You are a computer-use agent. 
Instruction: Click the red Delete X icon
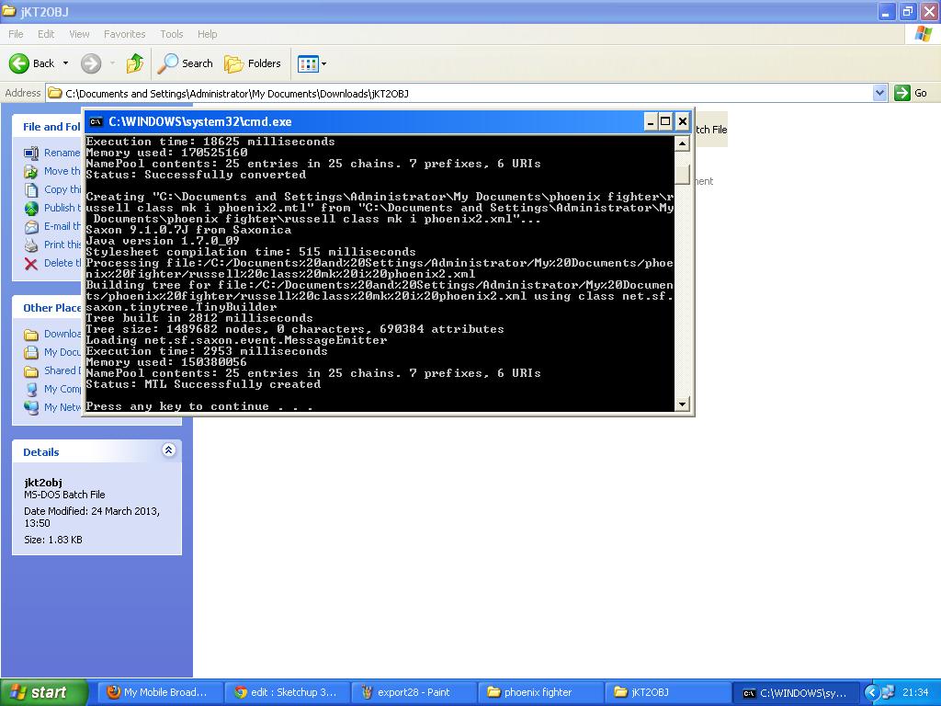[x=31, y=264]
